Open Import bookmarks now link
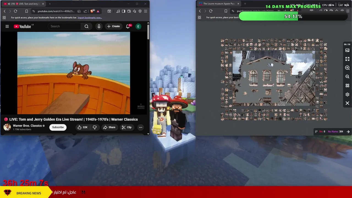352x198 pixels. click(x=90, y=18)
